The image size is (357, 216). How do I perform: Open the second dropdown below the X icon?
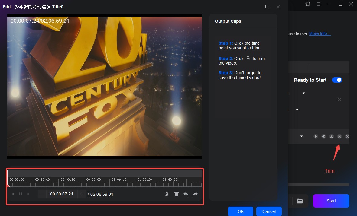pyautogui.click(x=297, y=109)
